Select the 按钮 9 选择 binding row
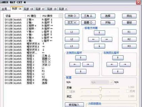 pyautogui.click(x=33, y=83)
